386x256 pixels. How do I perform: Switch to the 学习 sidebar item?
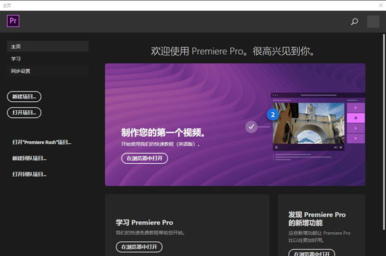[x=48, y=59]
